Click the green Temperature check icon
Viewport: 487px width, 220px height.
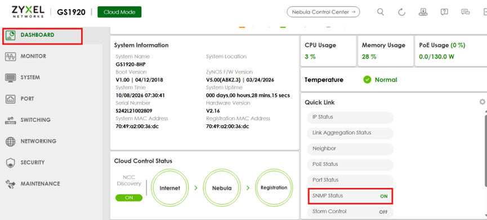point(367,80)
